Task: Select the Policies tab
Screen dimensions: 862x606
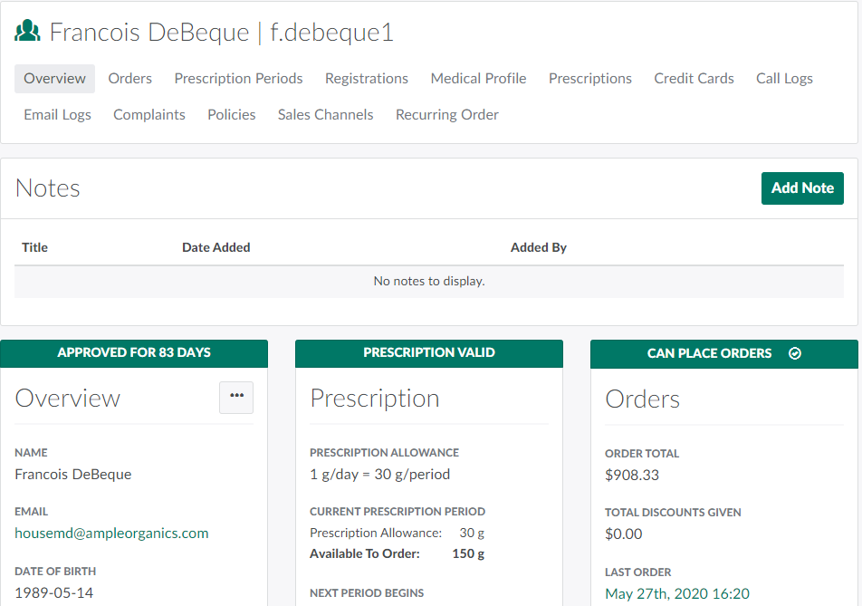Action: (232, 115)
